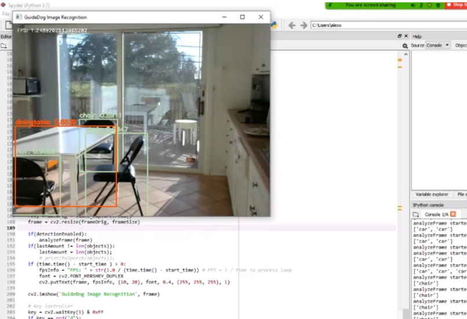
Task: Click the microphone icon in sharing bar
Action: 421,5
